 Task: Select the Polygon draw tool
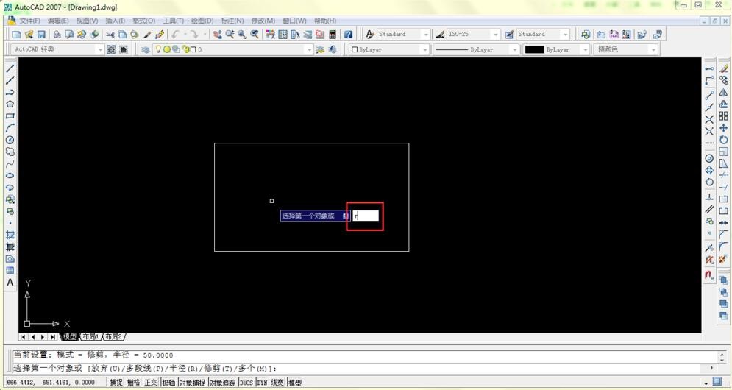[x=10, y=104]
